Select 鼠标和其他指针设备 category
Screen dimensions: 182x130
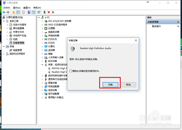point(58,76)
